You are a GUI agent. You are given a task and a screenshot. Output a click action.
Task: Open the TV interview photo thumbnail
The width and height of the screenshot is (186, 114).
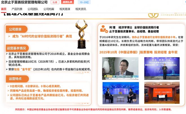coord(120,69)
